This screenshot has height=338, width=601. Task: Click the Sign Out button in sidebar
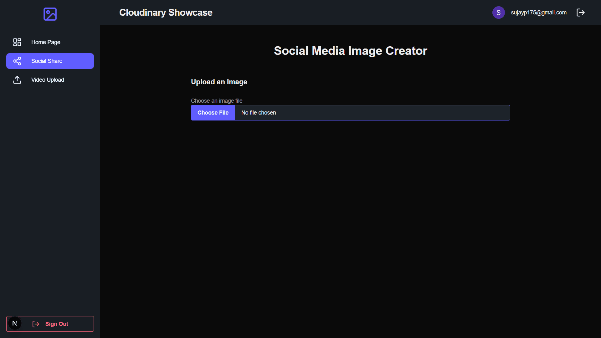point(50,324)
